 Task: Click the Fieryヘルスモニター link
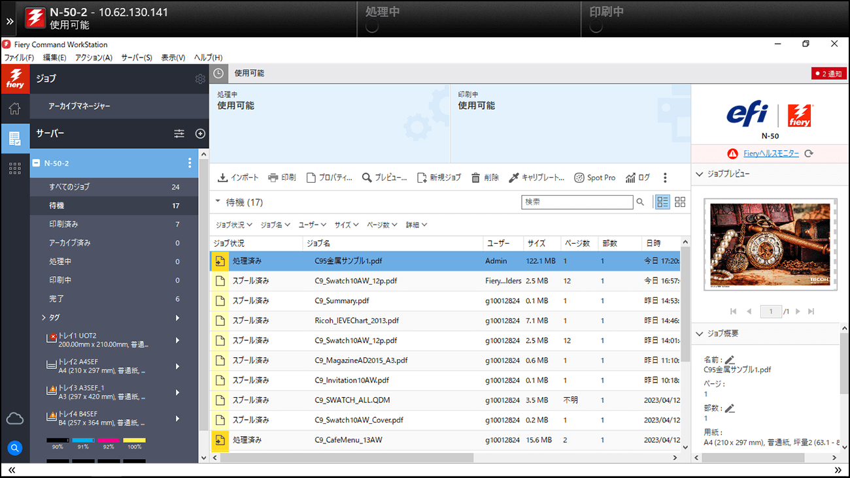coord(771,153)
